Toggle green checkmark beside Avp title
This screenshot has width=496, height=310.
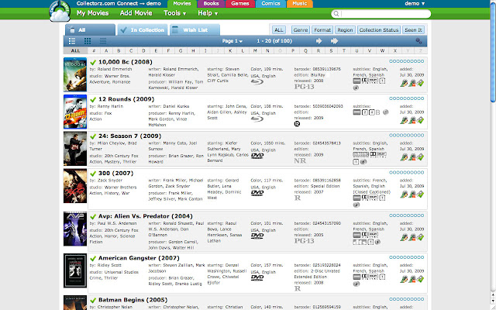click(x=93, y=217)
